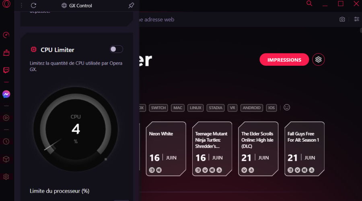Open Easy Setup sliders icon

click(357, 19)
